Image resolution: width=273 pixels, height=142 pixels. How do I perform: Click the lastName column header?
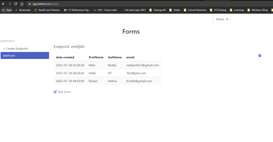coord(115,57)
